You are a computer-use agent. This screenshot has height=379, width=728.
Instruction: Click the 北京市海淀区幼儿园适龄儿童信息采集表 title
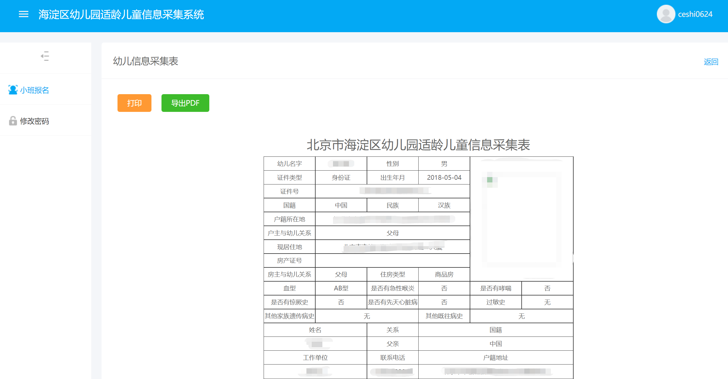click(x=418, y=145)
